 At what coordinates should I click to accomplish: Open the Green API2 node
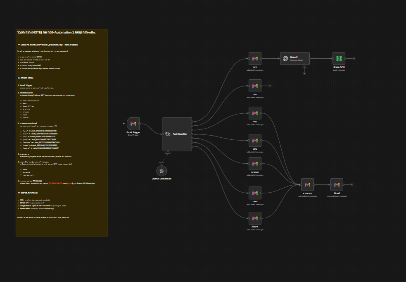[338, 58]
